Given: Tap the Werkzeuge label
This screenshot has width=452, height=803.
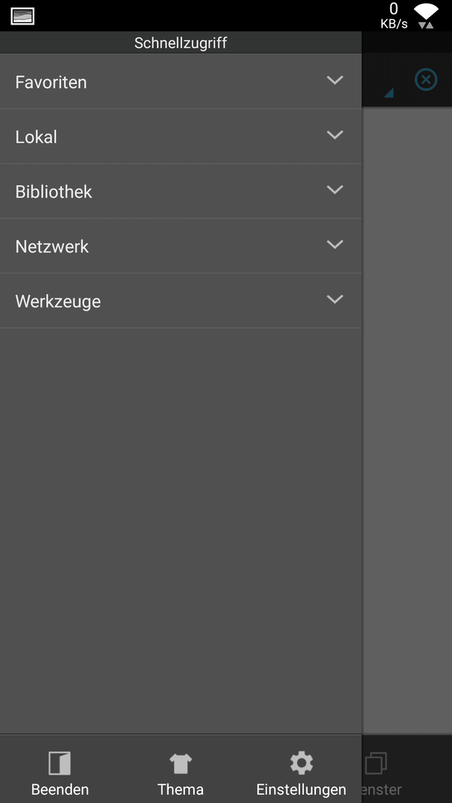Looking at the screenshot, I should 58,302.
